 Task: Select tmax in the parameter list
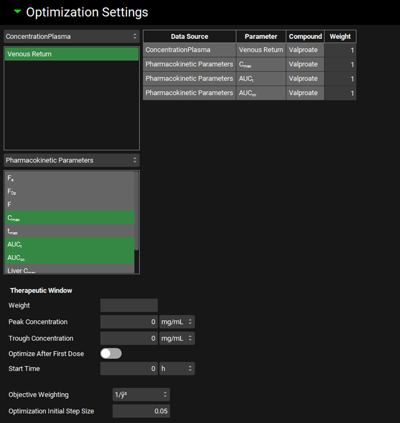69,231
